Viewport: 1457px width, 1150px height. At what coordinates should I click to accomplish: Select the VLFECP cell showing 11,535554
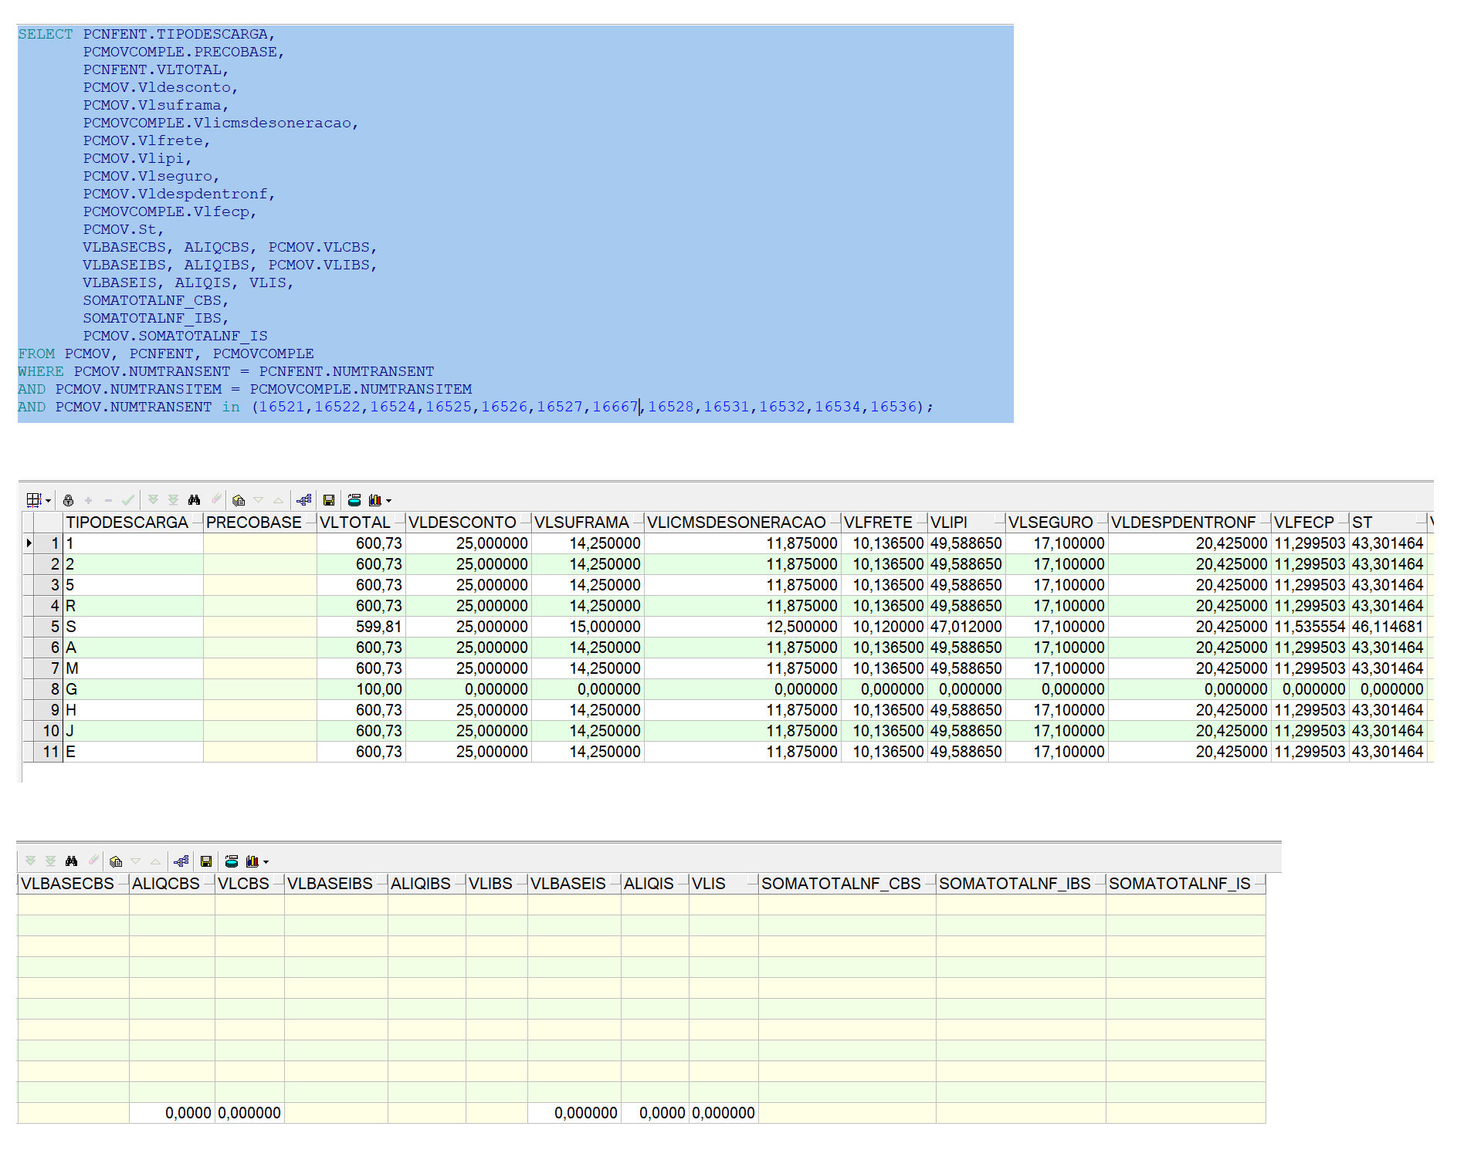click(1310, 627)
